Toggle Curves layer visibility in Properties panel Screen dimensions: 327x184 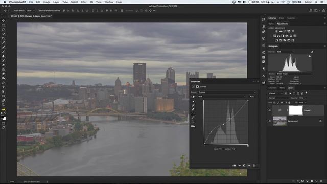pos(249,166)
